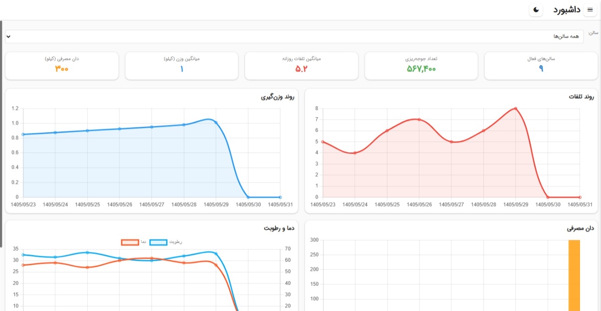Viewport: 601px width, 311px height.
Task: Select the میانگین وزن (کیلو) card
Action: click(x=182, y=66)
